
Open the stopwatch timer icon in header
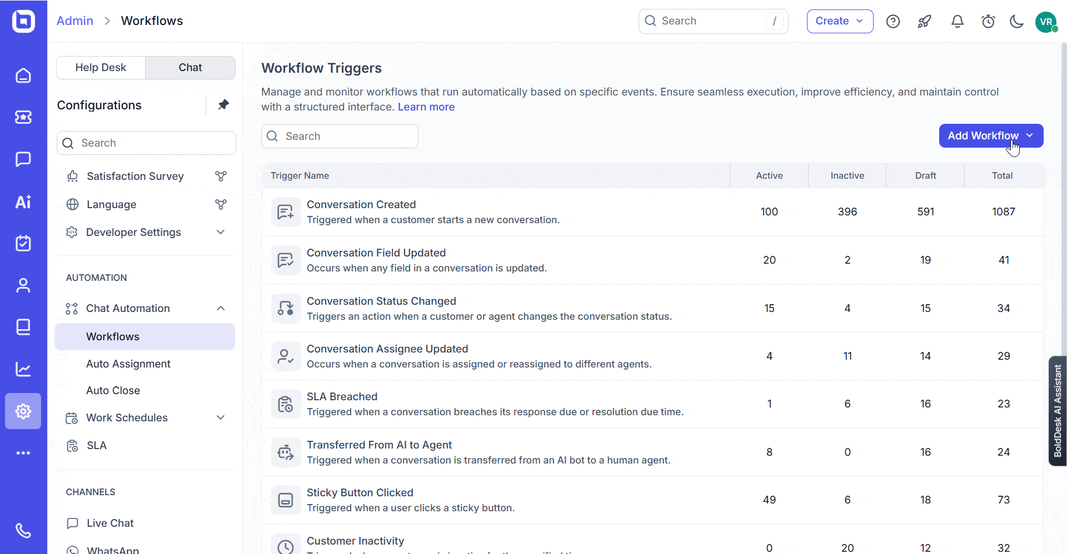point(989,21)
